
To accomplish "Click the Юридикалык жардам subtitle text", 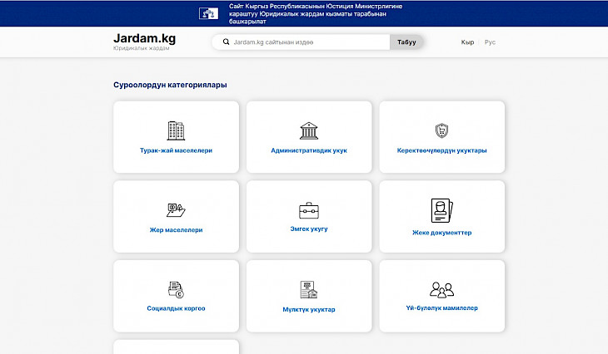I will [141, 48].
